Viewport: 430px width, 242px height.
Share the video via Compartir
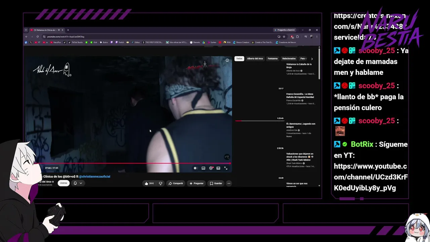tap(176, 184)
